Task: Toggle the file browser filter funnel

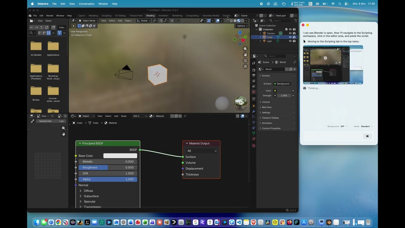Action: click(x=59, y=33)
